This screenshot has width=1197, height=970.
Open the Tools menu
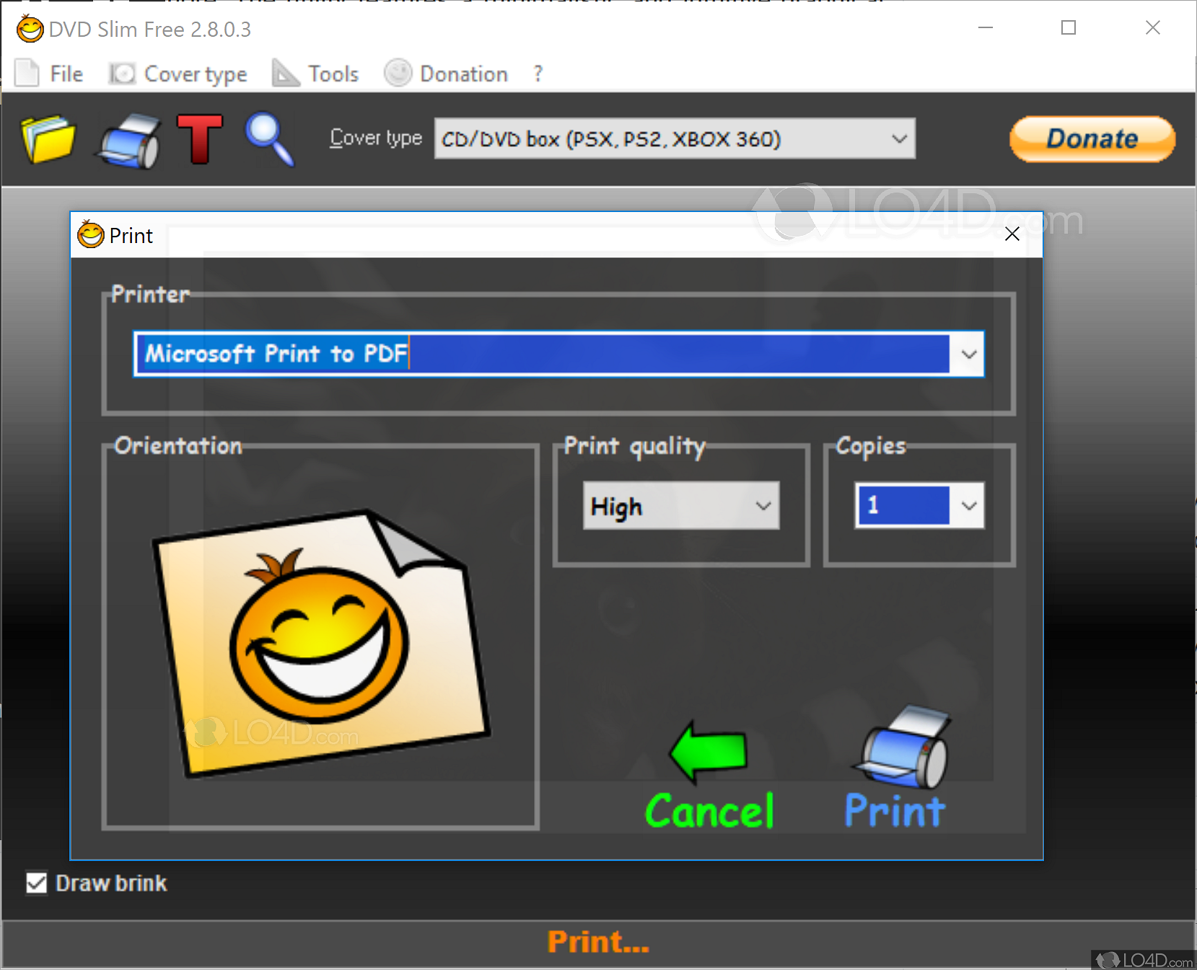[315, 74]
